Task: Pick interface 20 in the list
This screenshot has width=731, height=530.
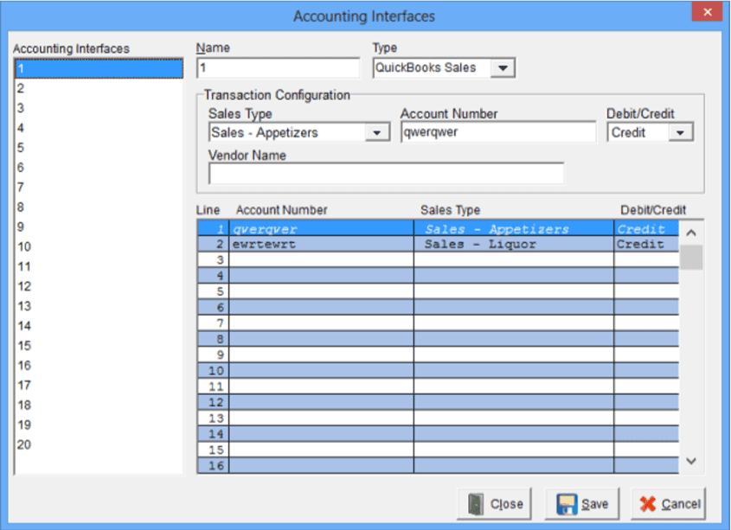Action: pyautogui.click(x=98, y=444)
